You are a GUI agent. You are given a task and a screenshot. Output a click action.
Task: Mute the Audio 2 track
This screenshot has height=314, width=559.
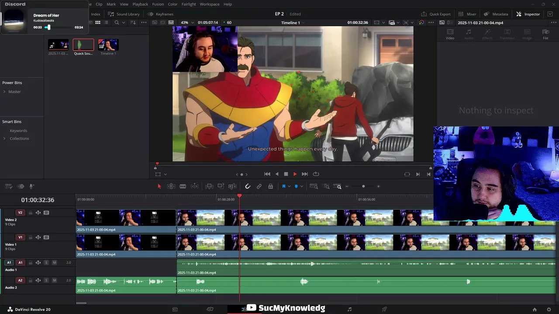pos(54,280)
